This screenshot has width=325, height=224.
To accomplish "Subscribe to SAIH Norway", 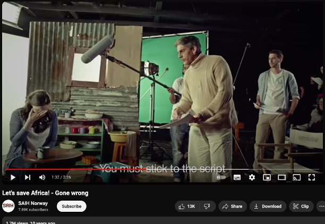I will 72,206.
